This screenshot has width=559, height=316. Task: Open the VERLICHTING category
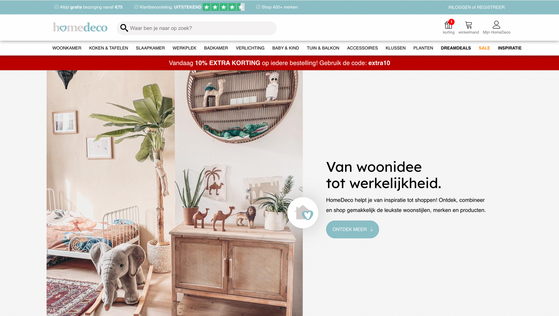click(x=250, y=48)
